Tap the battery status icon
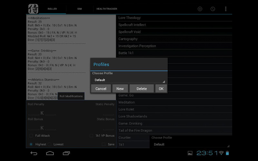The image size is (258, 161). click(x=227, y=153)
